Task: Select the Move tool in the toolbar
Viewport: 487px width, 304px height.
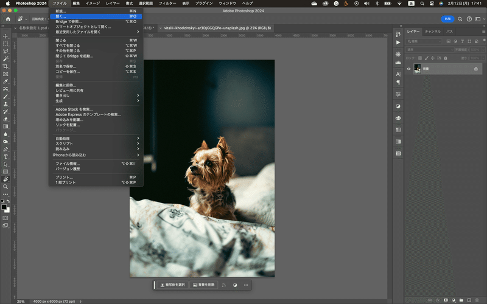Action: [5, 36]
